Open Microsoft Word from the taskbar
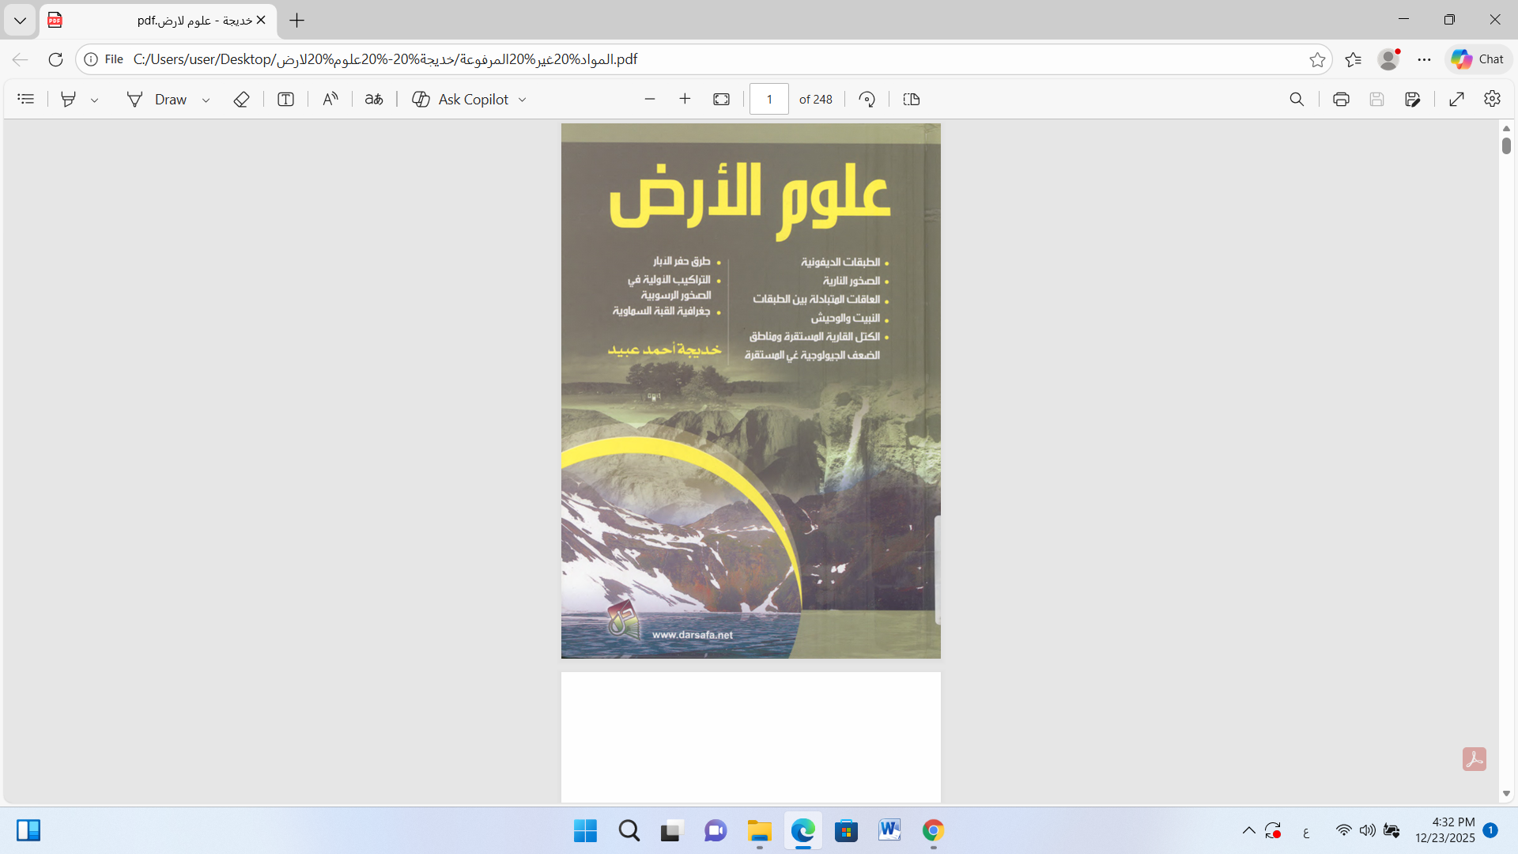This screenshot has width=1518, height=854. 889,831
